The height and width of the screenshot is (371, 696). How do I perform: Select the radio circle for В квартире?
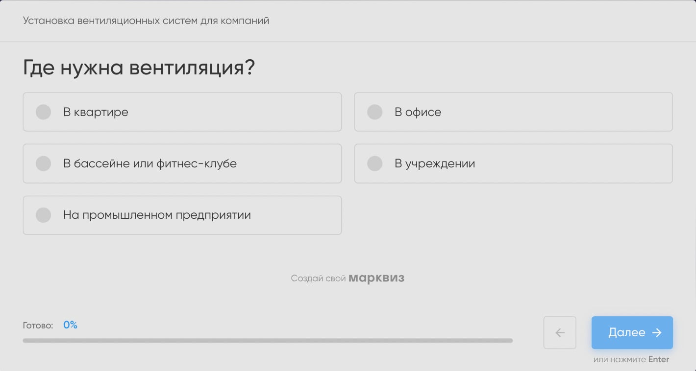pos(43,112)
